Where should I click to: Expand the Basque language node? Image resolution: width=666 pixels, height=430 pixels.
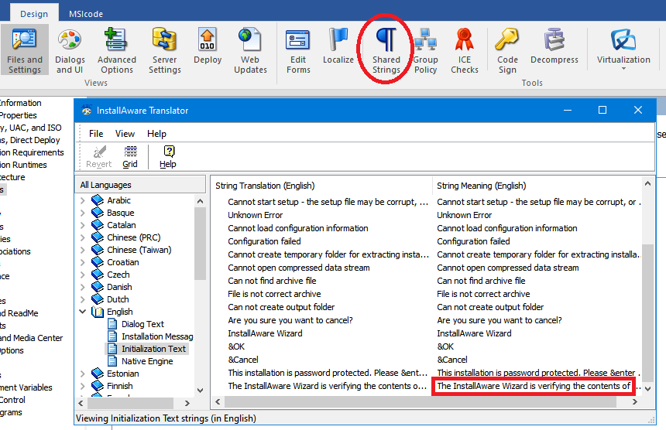click(83, 213)
